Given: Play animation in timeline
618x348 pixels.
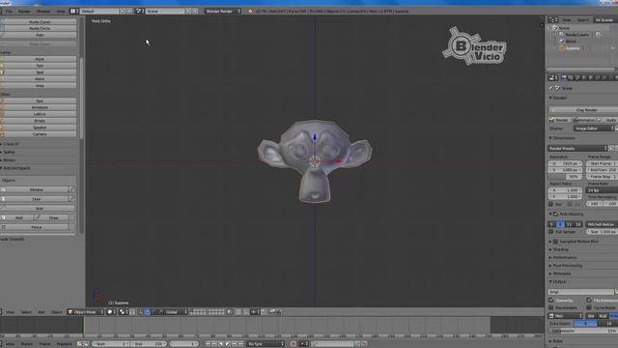Looking at the screenshot, I should point(228,344).
